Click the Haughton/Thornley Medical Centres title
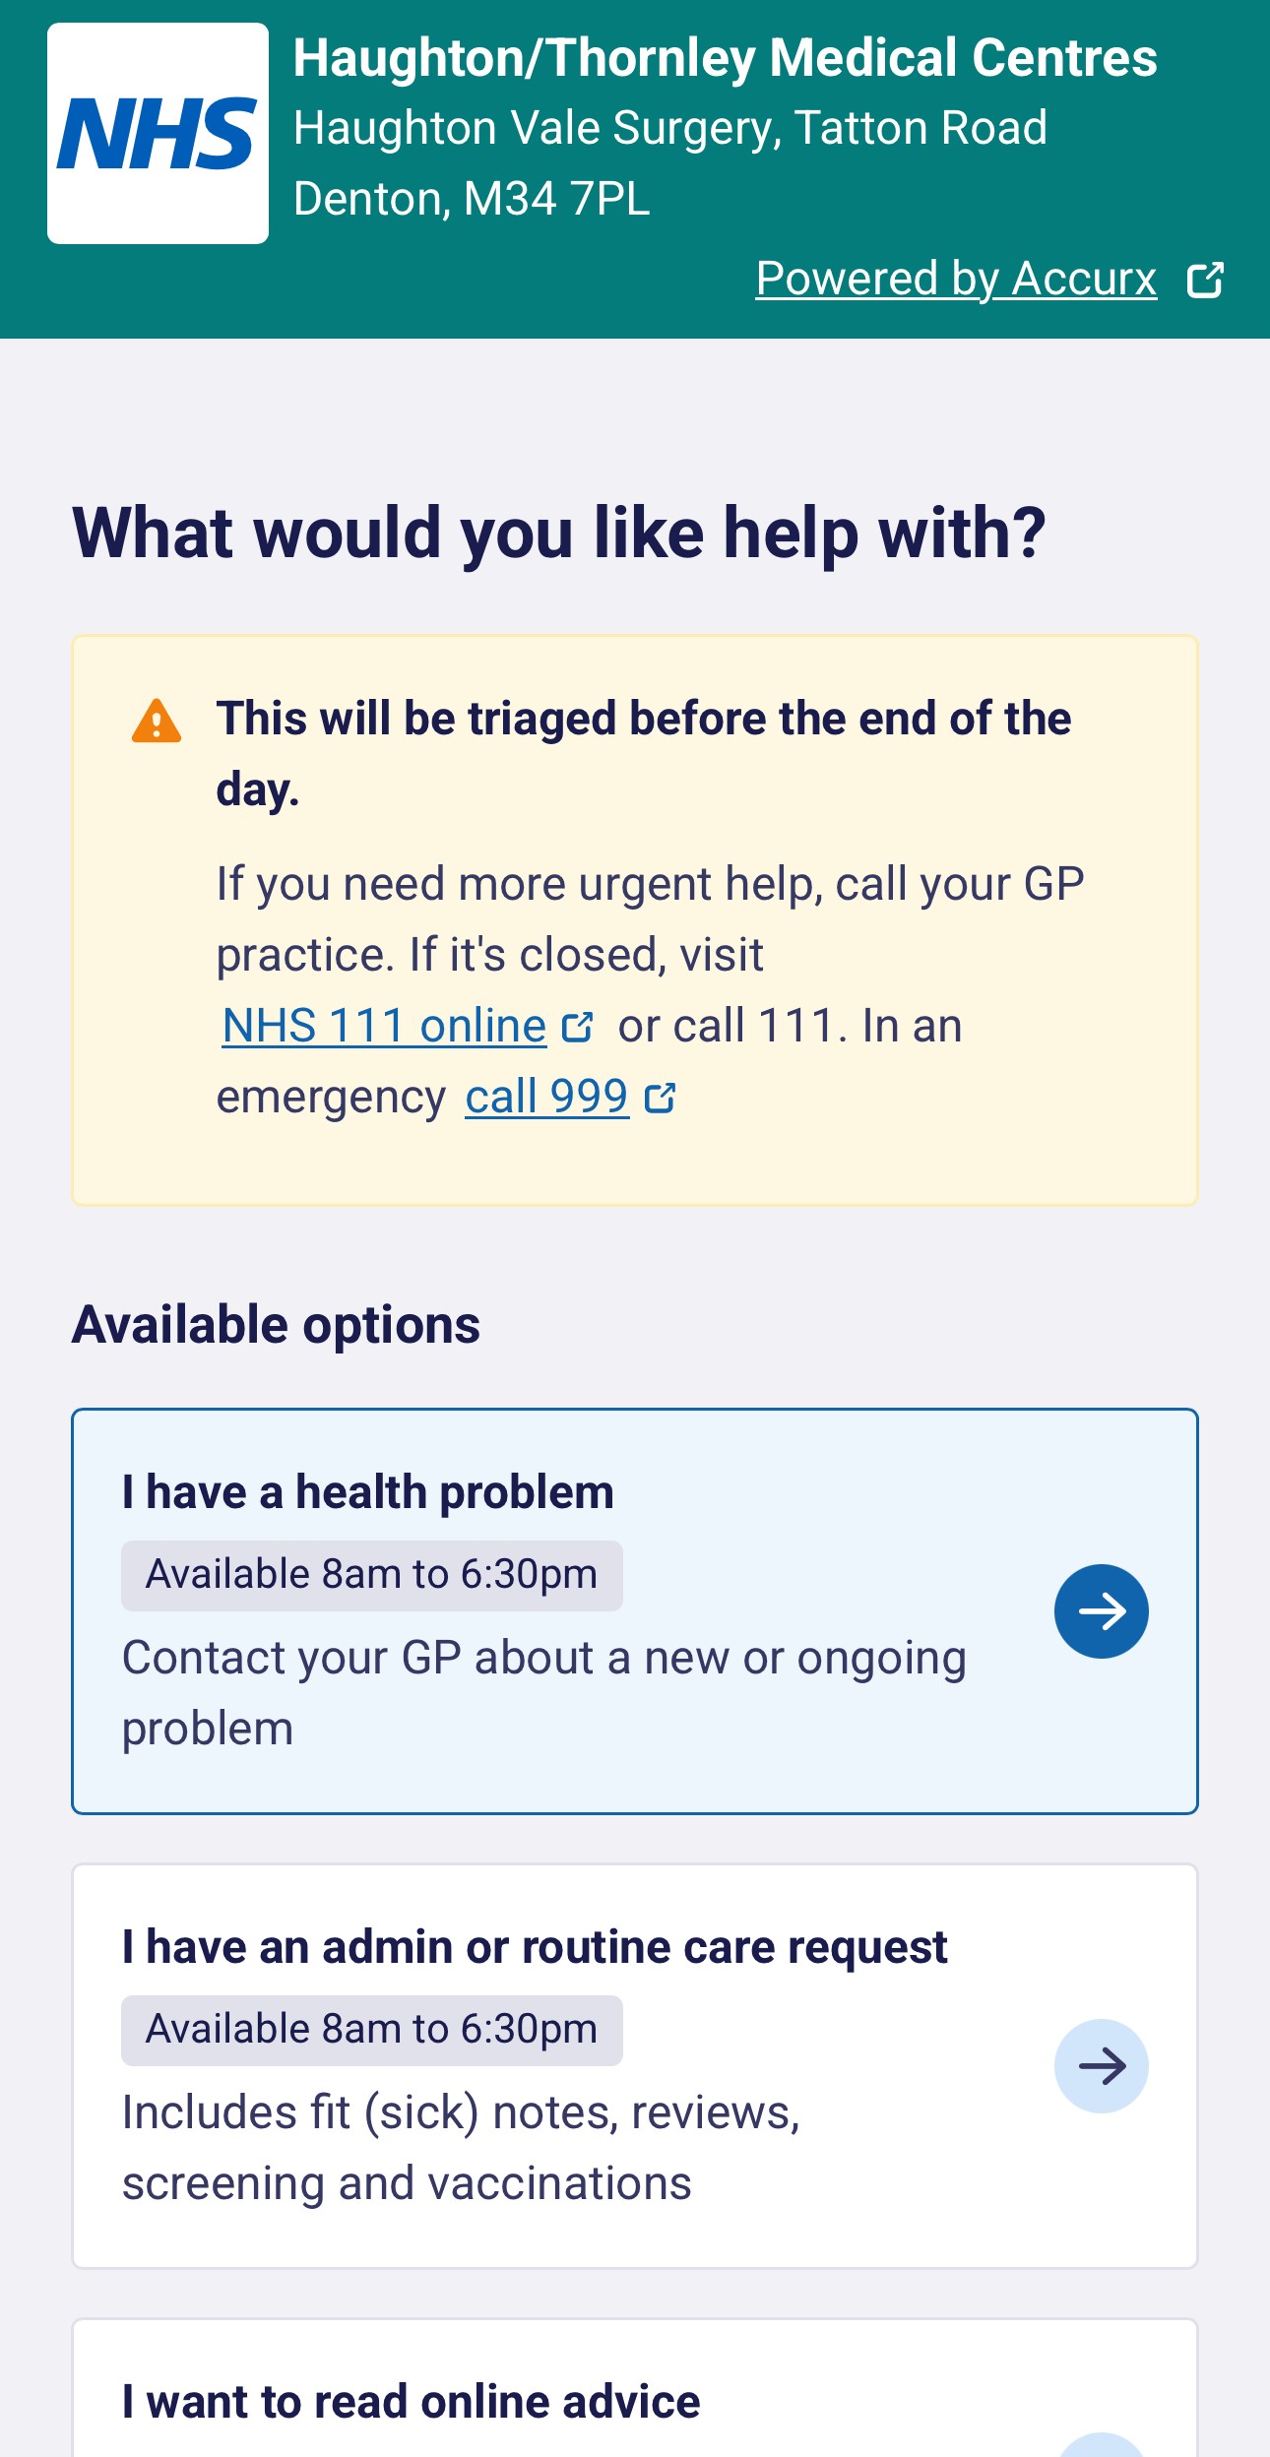This screenshot has height=2457, width=1270. [725, 57]
